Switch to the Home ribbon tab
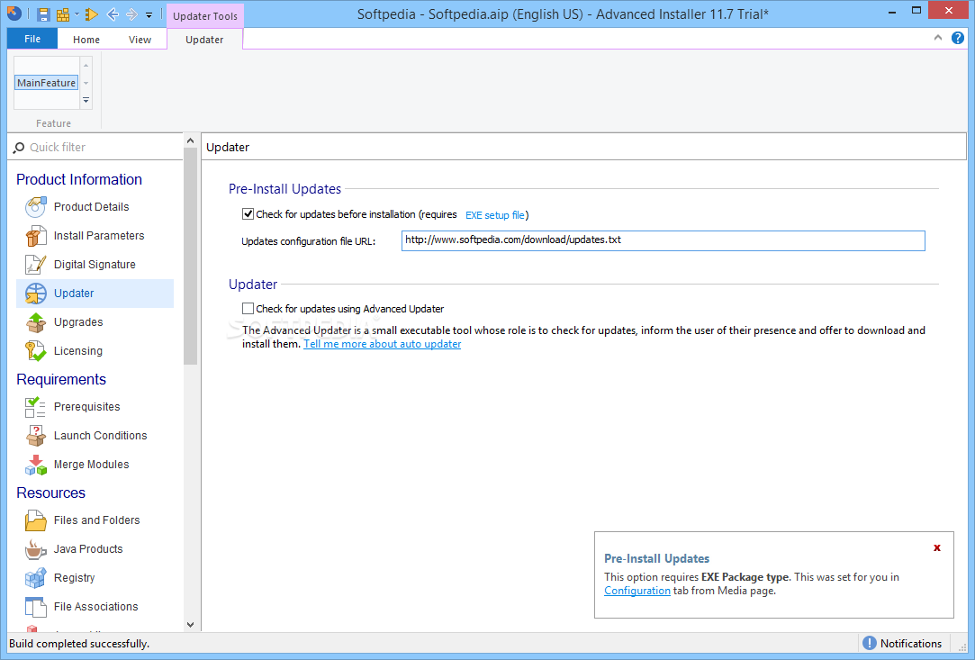 [x=86, y=40]
